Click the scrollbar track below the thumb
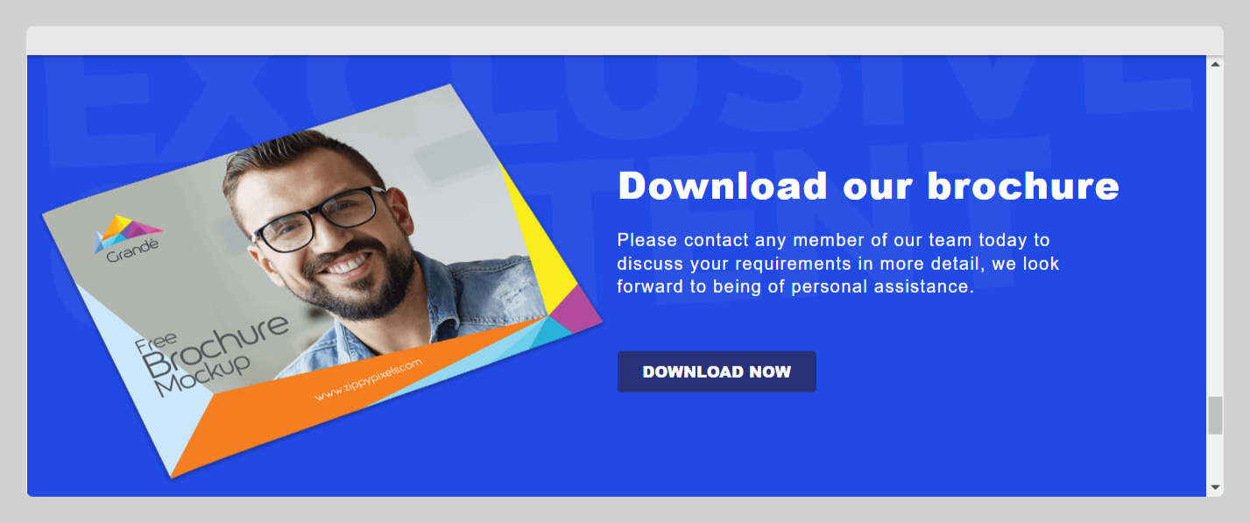Screen dimensions: 1250x523 pos(1215,456)
